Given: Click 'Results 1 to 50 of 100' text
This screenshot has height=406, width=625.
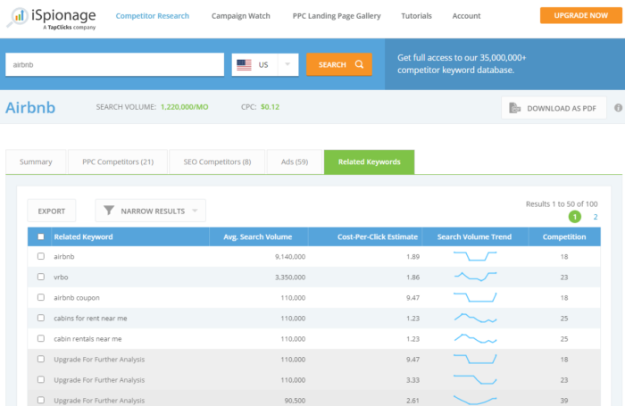Looking at the screenshot, I should click(562, 204).
